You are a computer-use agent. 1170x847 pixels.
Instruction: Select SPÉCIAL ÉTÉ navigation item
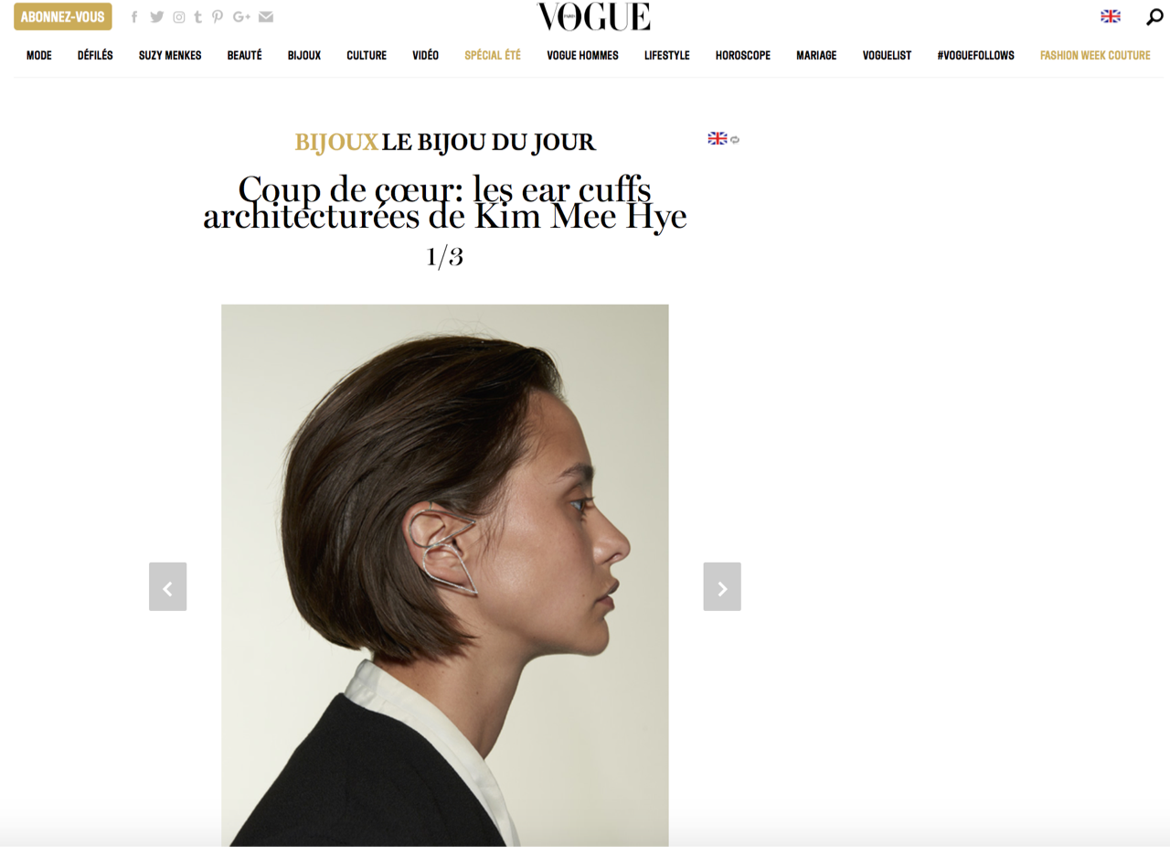tap(493, 56)
